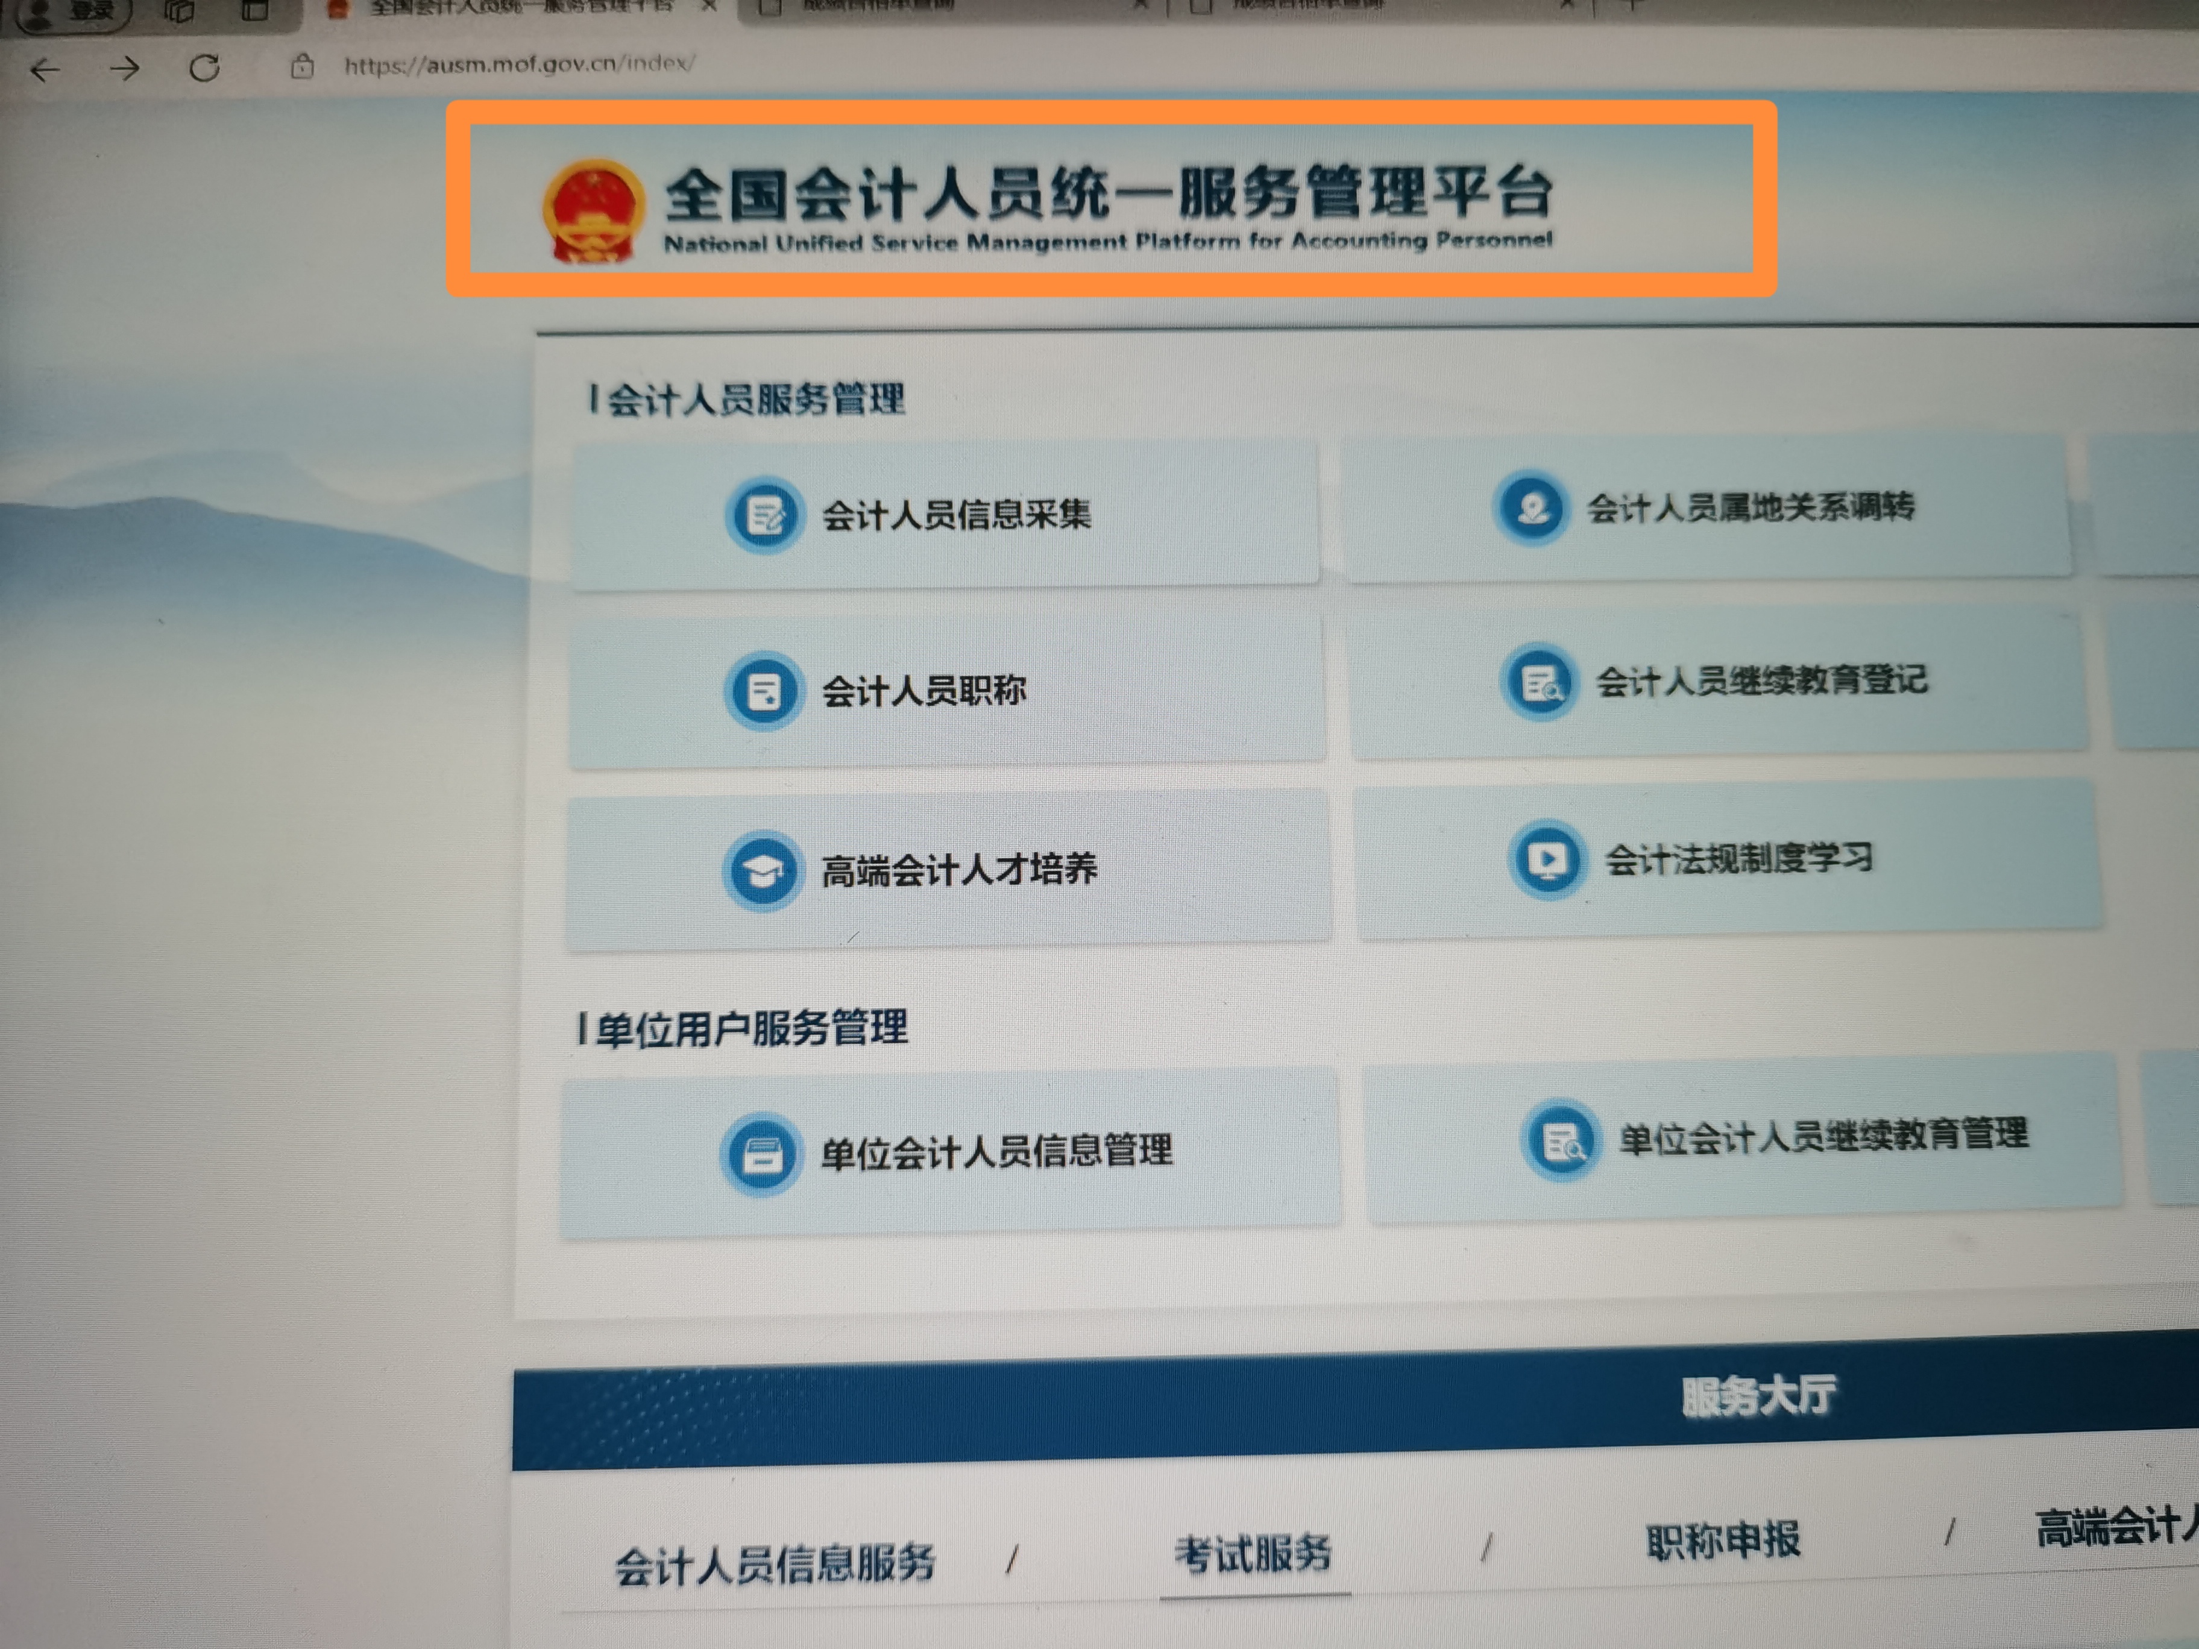Select the 职称申报 tab
Image resolution: width=2199 pixels, height=1649 pixels.
point(1723,1541)
